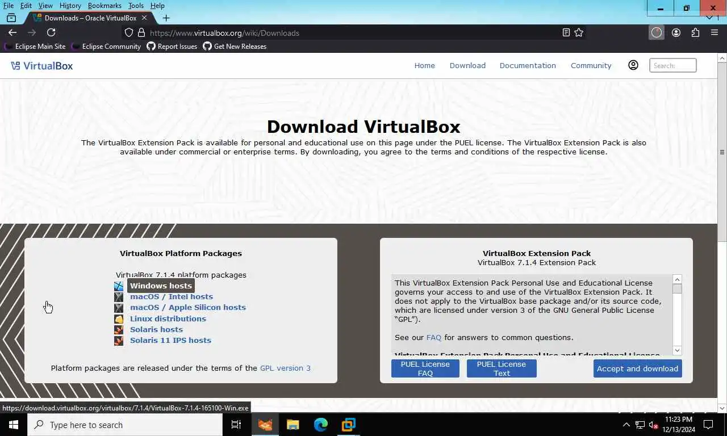Screen dimensions: 727x436
Task: Click the license text box scroll-down arrow
Action: point(677,350)
